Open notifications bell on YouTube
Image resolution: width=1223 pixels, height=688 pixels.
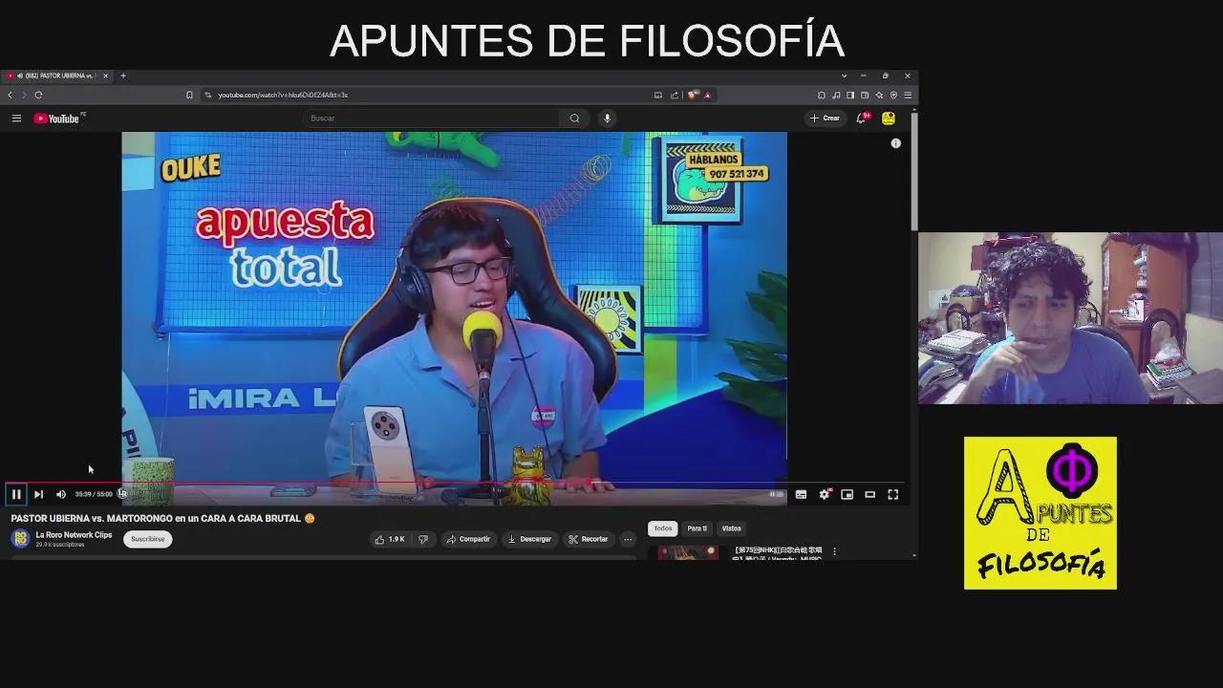(x=859, y=118)
